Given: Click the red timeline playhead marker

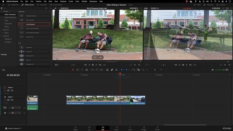Looking at the screenshot, I should click(x=120, y=74).
